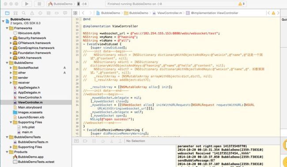Image resolution: width=287 pixels, height=167 pixels.
Task: Expand UIKit.framework
Action: pos(11,58)
